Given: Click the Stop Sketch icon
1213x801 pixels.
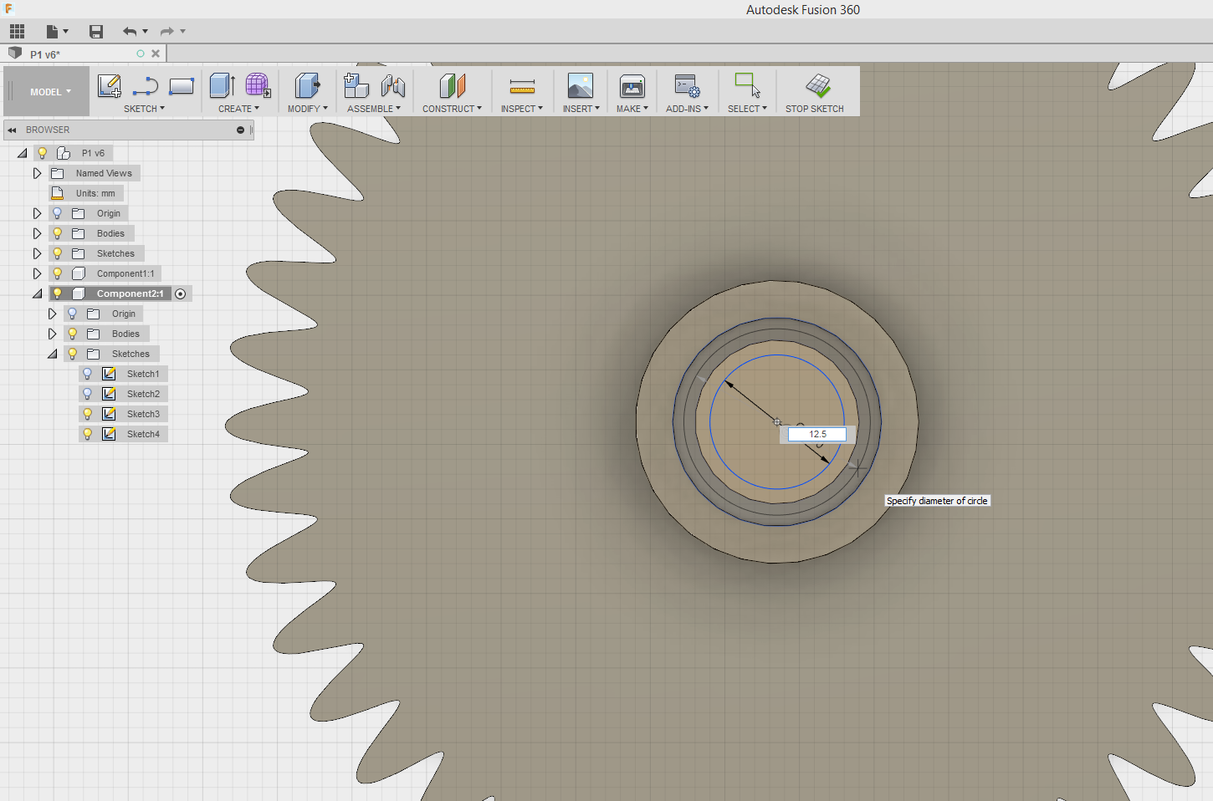Looking at the screenshot, I should (818, 85).
